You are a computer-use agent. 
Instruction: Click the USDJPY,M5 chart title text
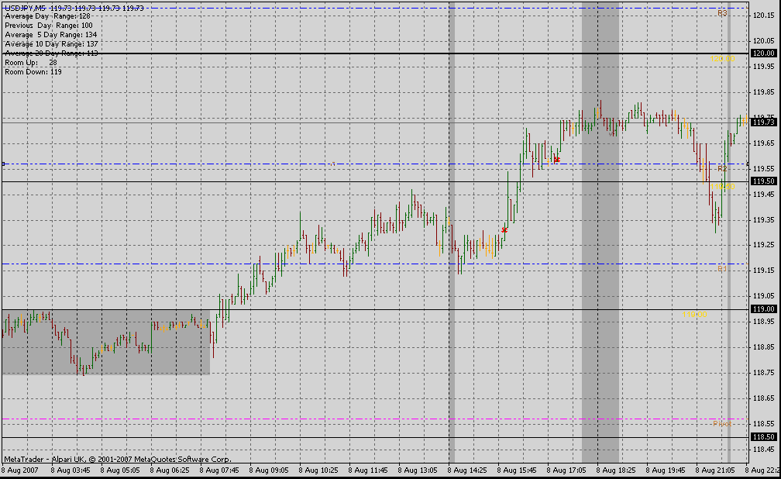tap(25, 7)
